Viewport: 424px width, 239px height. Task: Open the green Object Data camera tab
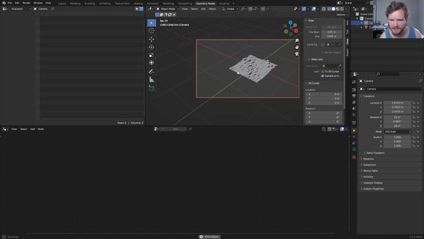[354, 149]
